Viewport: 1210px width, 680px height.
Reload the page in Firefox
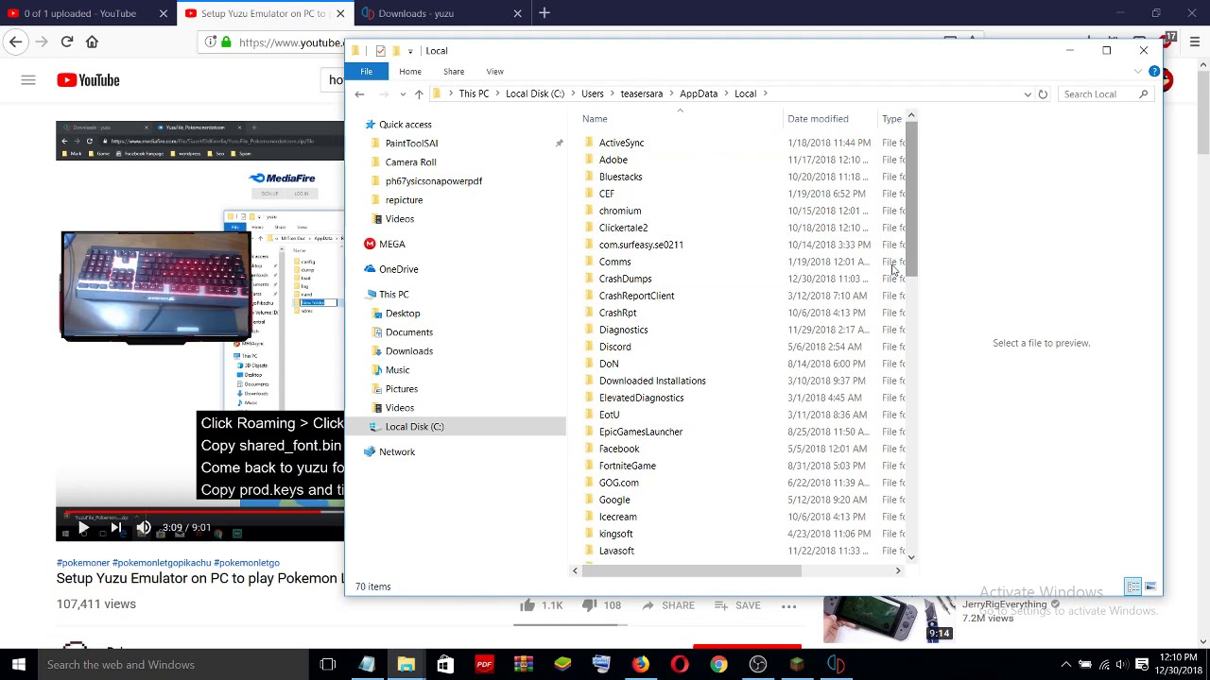(x=67, y=42)
